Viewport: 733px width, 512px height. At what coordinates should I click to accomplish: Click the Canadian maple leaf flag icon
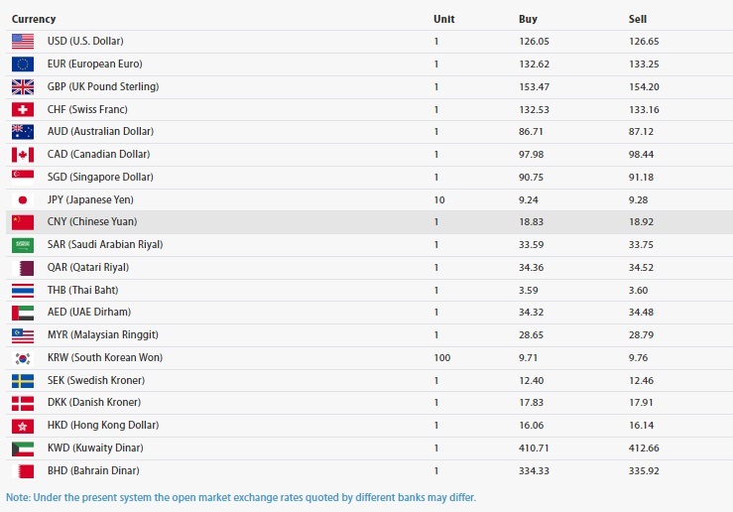tap(23, 155)
